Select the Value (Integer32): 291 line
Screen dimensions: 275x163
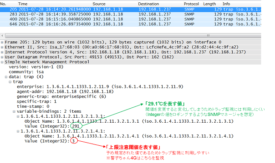pyautogui.click(x=52, y=126)
